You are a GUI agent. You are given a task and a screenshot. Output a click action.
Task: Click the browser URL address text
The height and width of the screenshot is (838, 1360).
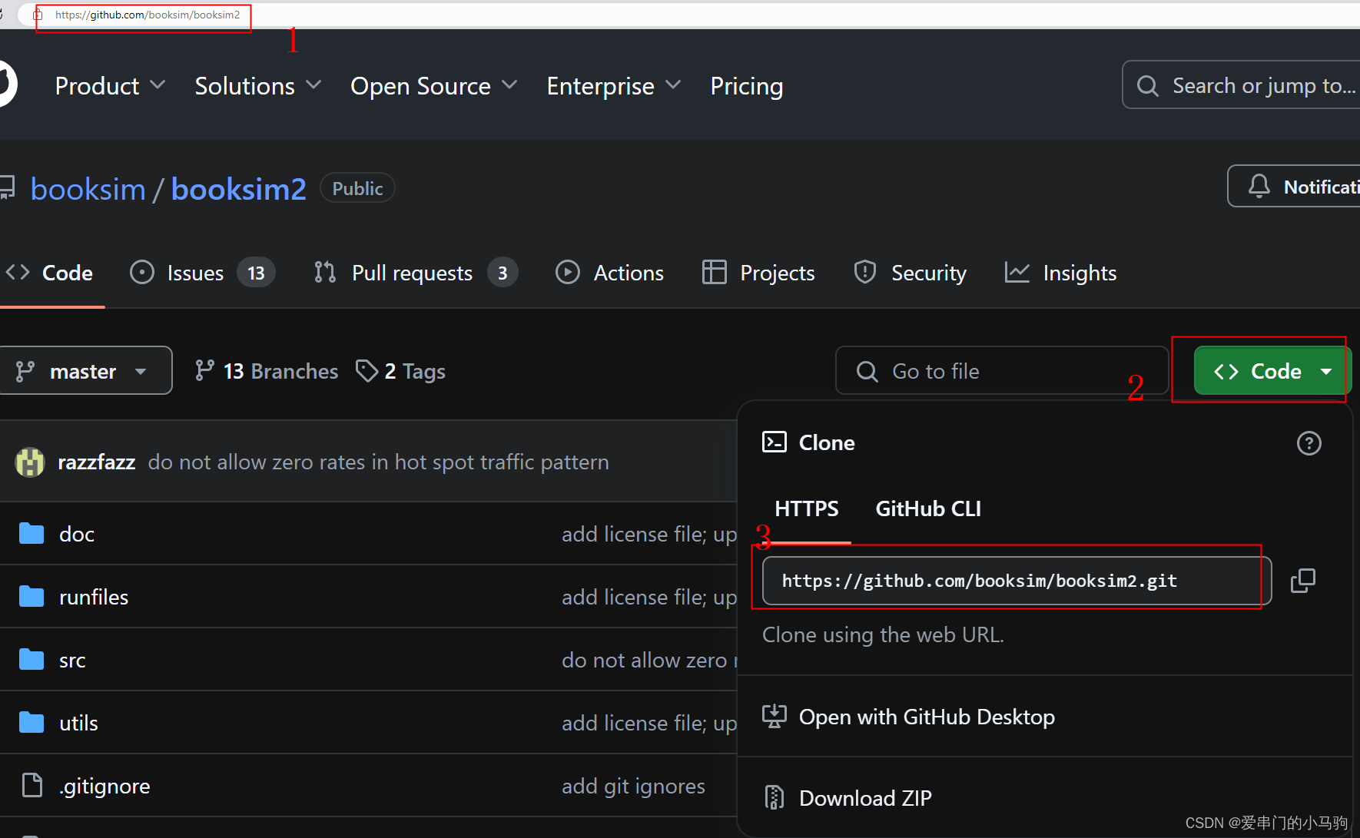pyautogui.click(x=148, y=15)
